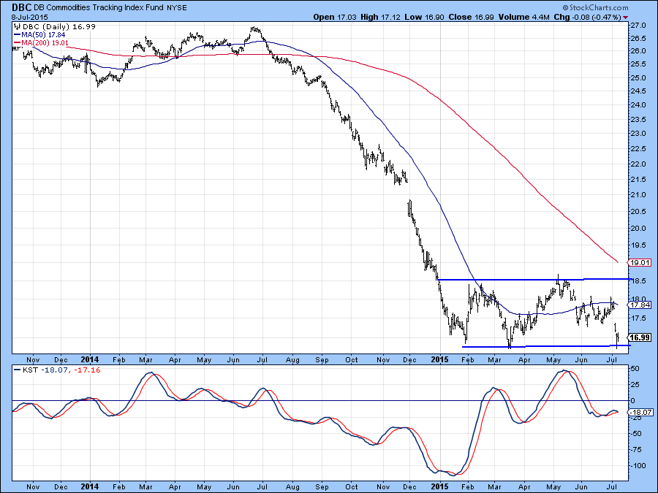The width and height of the screenshot is (658, 493).
Task: Click the DBC ticker symbol in the title
Action: point(21,7)
